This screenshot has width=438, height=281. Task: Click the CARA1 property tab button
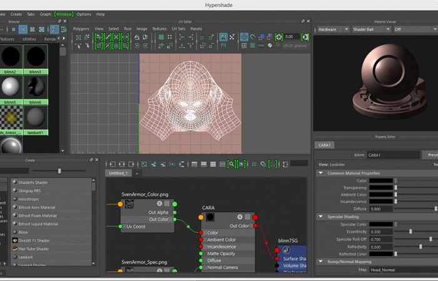point(324,145)
